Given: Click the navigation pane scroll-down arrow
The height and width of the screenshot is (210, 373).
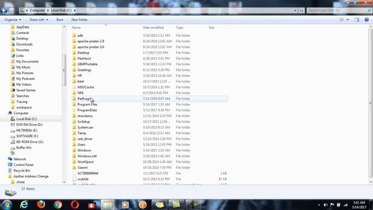Looking at the screenshot, I should pos(64,182).
